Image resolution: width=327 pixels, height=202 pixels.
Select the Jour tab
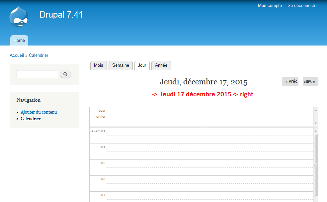[142, 65]
